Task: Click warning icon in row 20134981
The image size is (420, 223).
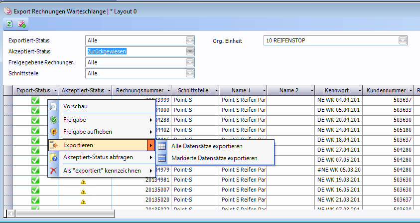Action: [83, 181]
